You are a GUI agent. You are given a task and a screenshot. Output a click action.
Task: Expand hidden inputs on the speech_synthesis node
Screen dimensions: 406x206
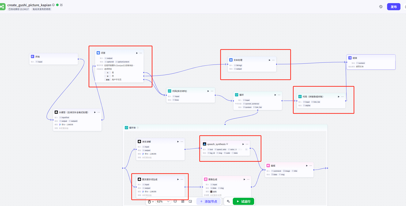(x=246, y=149)
